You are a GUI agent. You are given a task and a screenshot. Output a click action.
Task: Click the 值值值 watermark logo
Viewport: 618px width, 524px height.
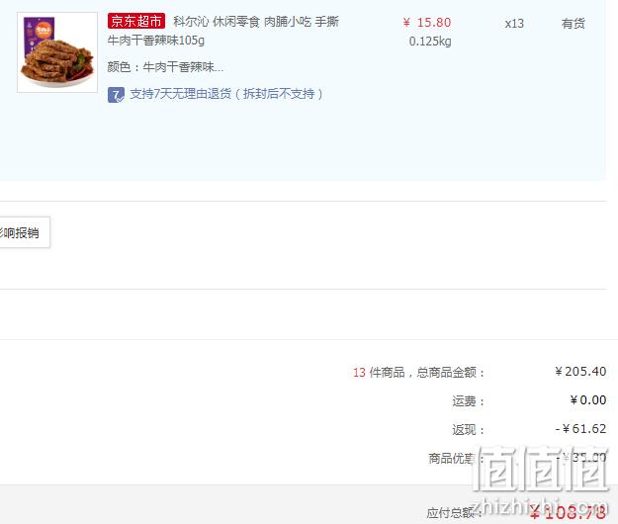tap(540, 469)
